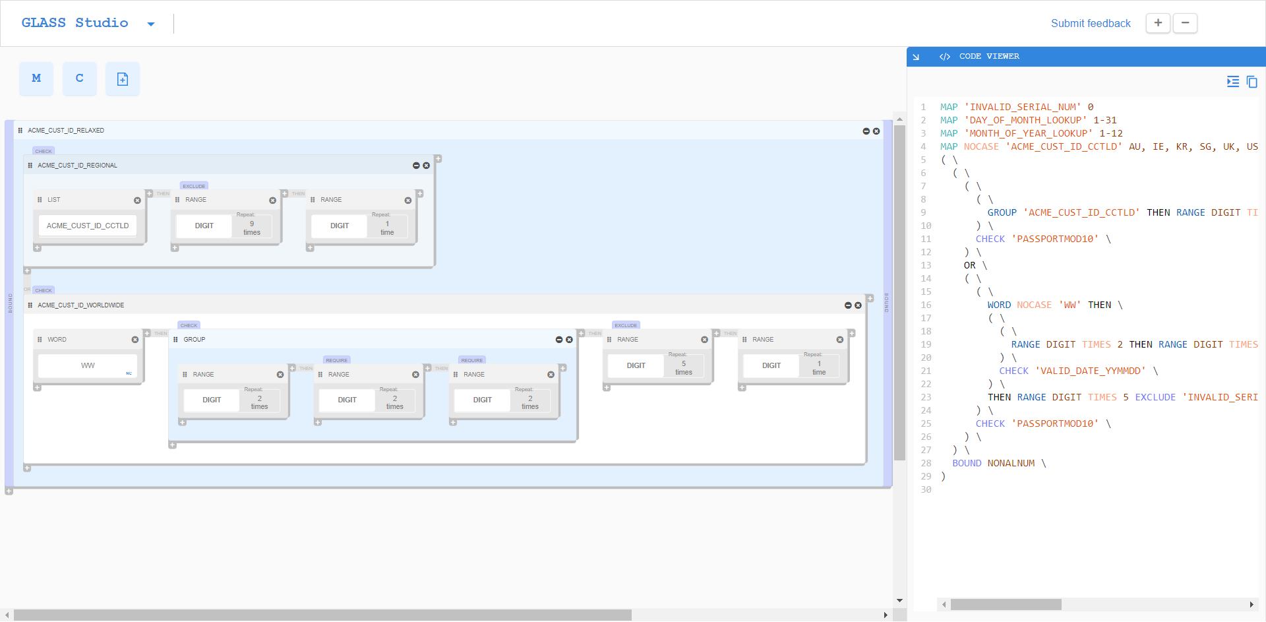
Task: Remove the GROUP block
Action: [569, 340]
